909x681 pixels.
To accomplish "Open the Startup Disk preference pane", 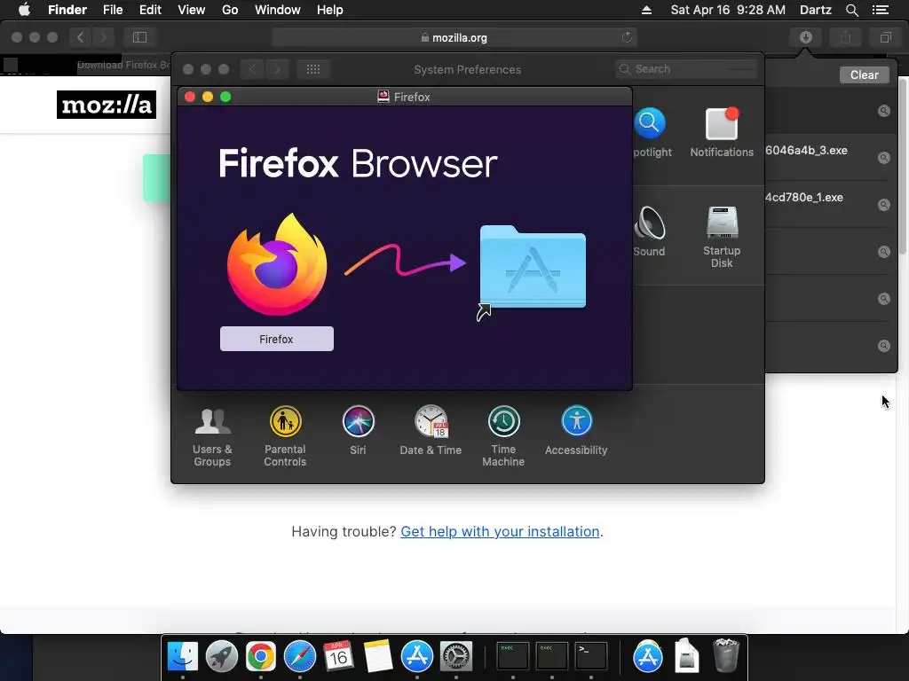I will coord(722,237).
